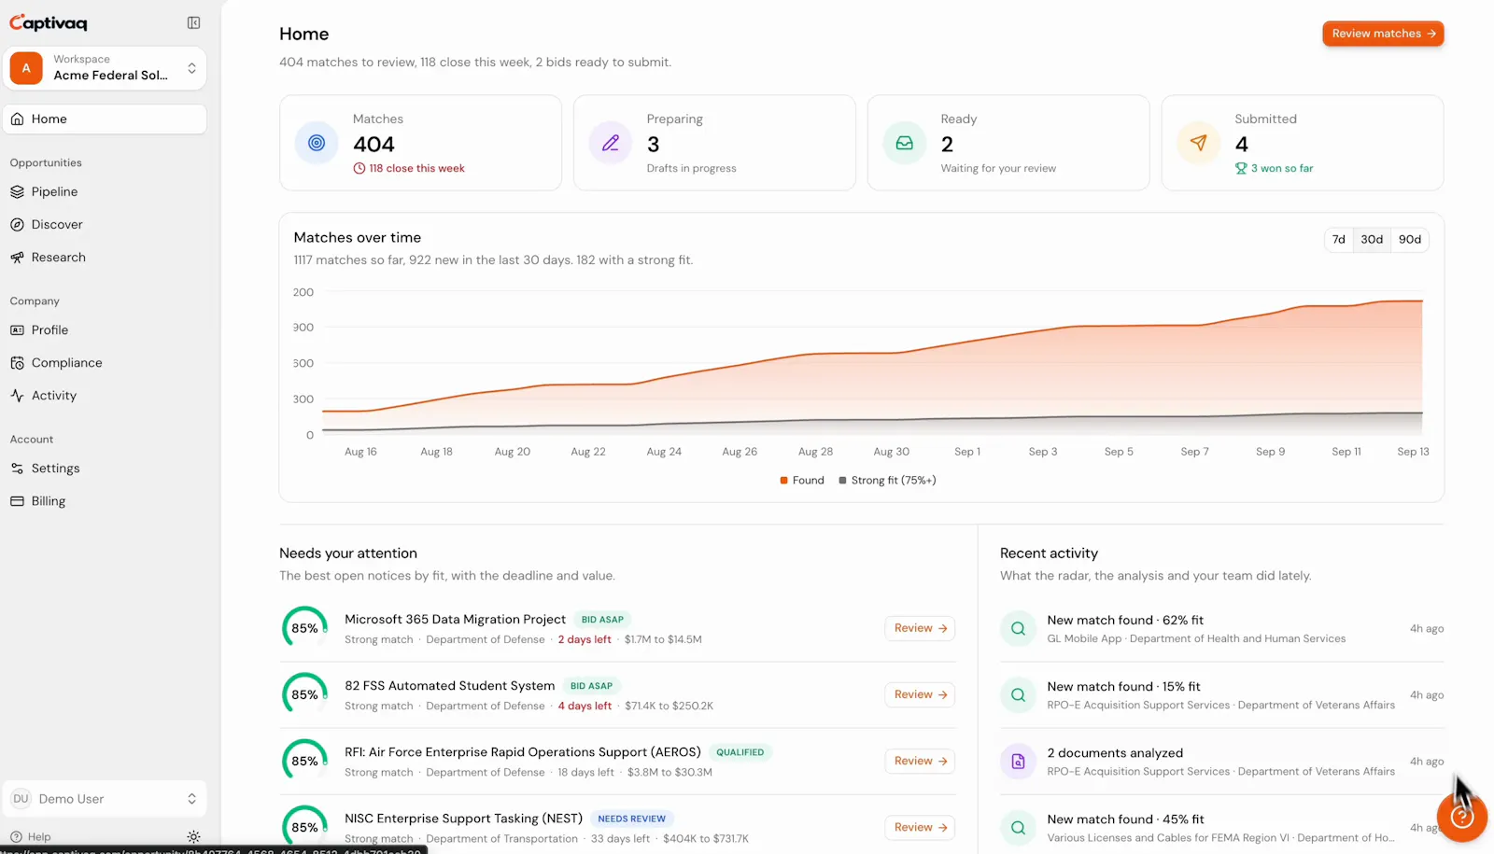Click the Ready inbox icon
1494x854 pixels.
pos(905,143)
